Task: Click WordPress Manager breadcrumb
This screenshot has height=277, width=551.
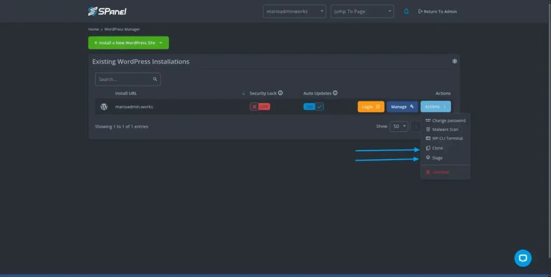Action: [122, 29]
